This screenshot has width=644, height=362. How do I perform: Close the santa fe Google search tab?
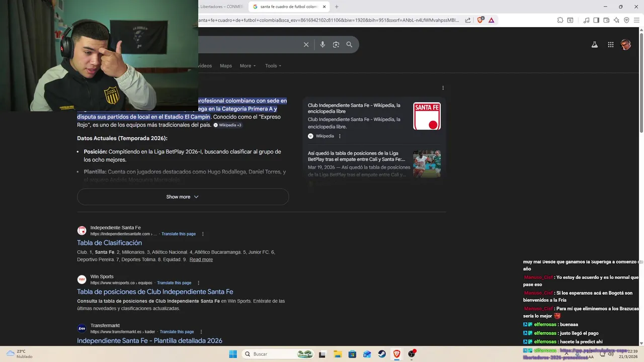pos(325,7)
